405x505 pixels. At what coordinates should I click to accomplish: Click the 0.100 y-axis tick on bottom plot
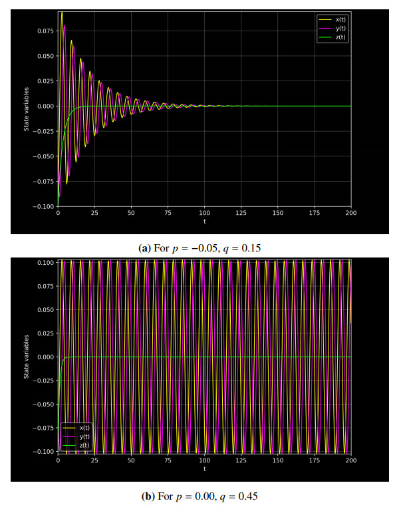point(44,263)
